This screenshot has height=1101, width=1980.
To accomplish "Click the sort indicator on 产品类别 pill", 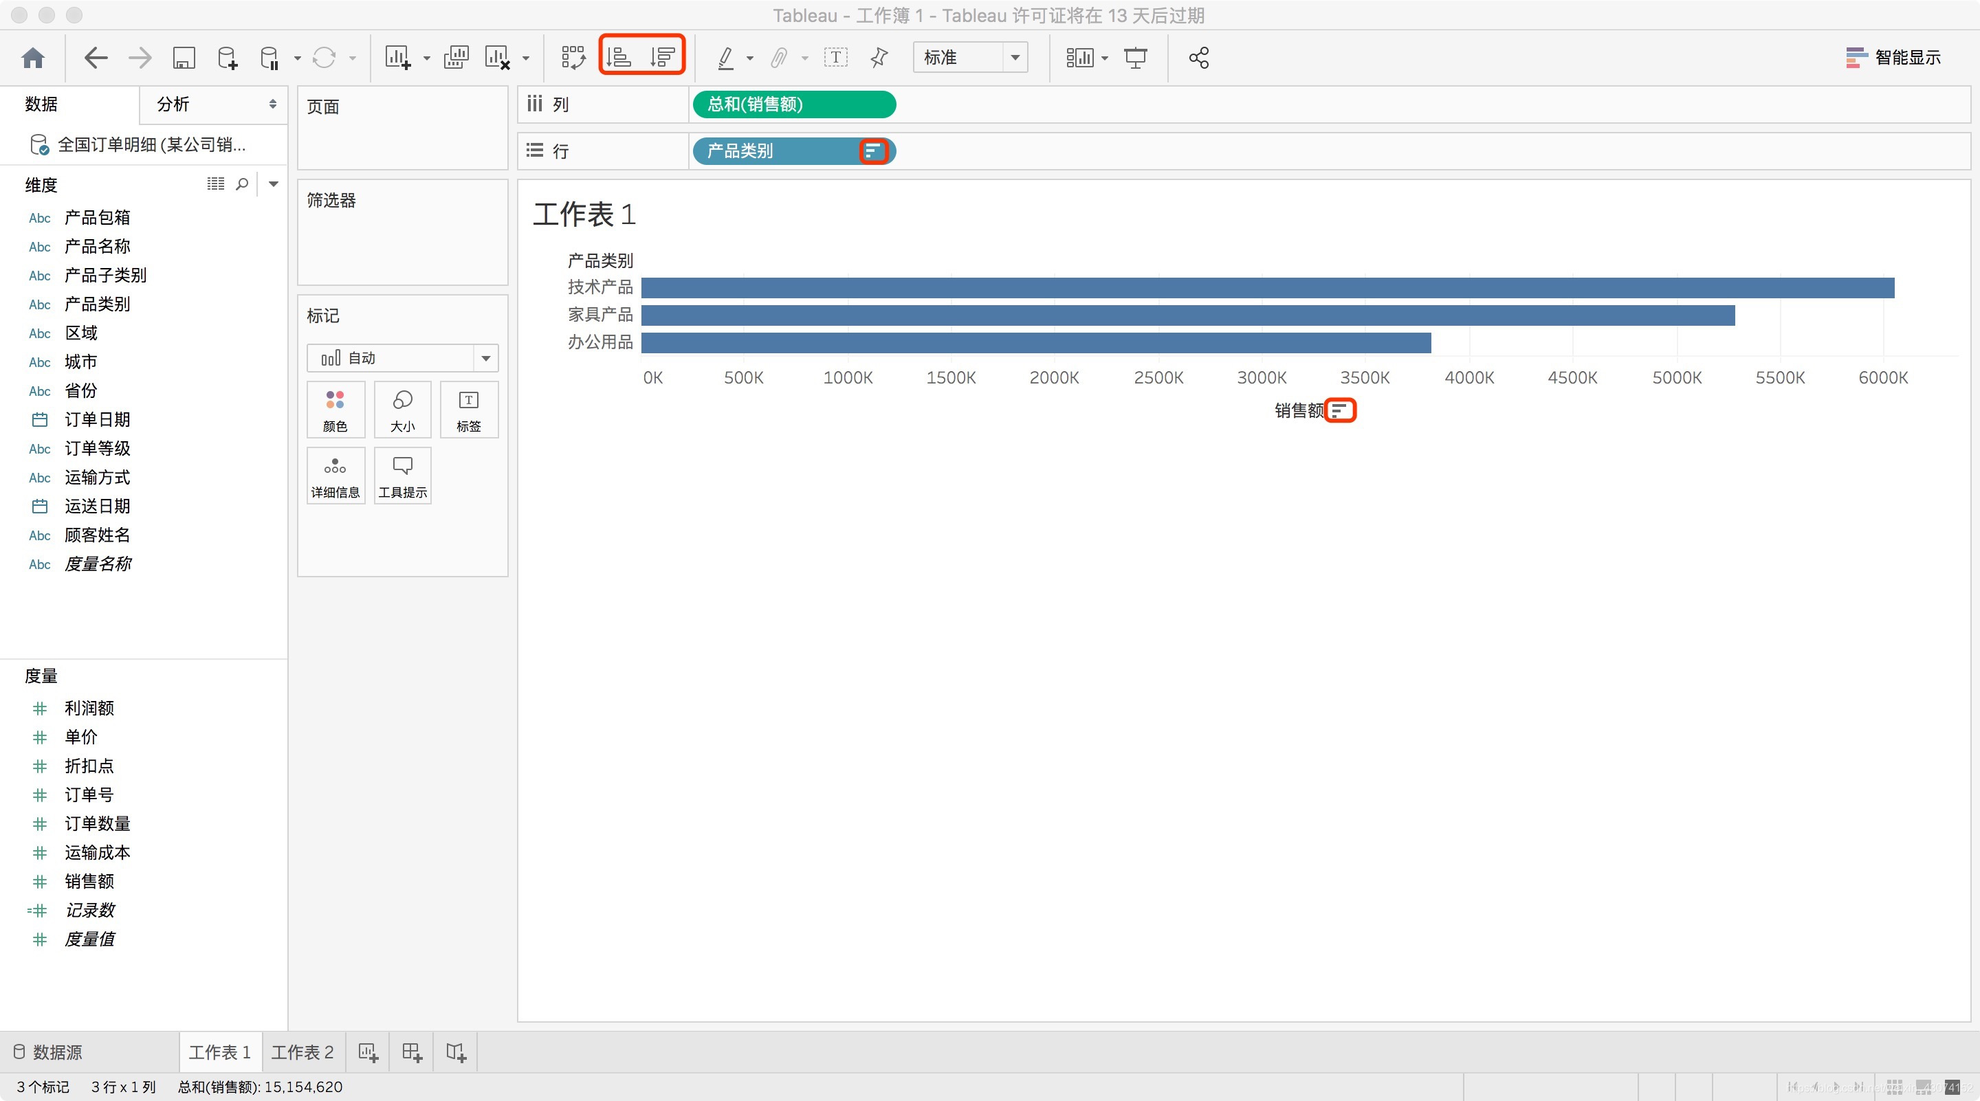I will click(x=872, y=151).
